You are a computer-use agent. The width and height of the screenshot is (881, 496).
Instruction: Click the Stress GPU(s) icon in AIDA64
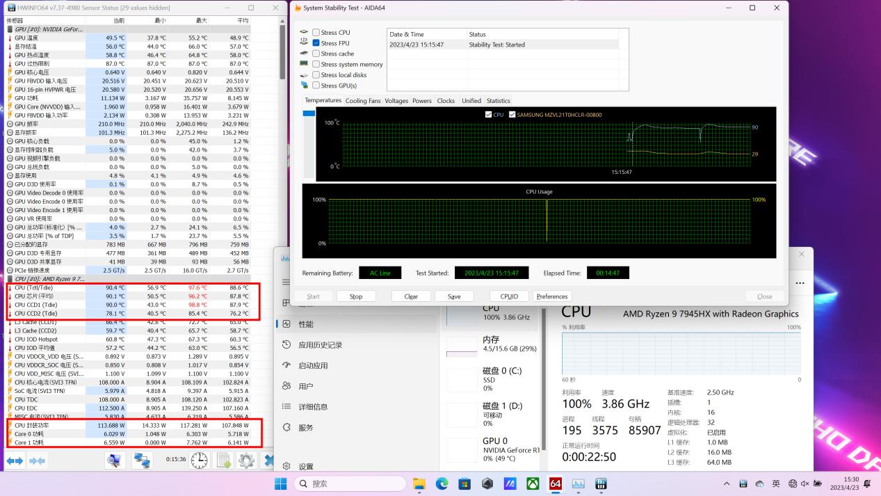(304, 85)
